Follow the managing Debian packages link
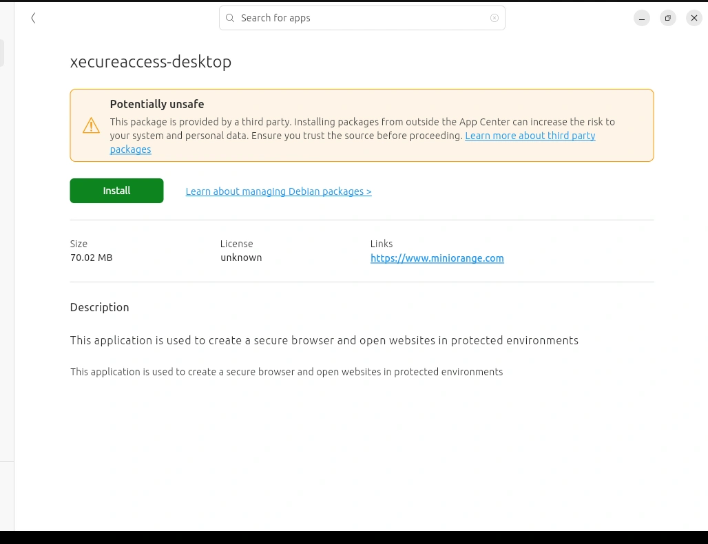Image resolution: width=708 pixels, height=544 pixels. [278, 191]
